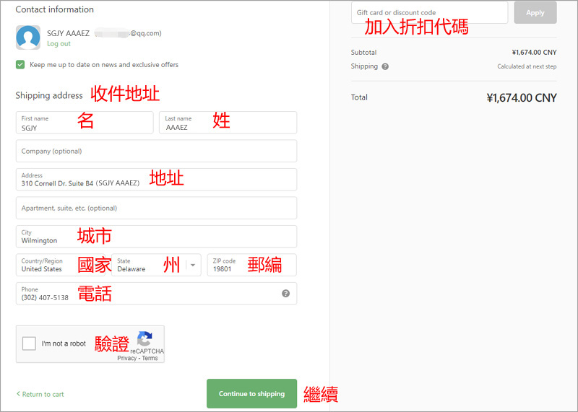Check the I'm not a robot box
Screen dimensions: 578x412
(29, 343)
